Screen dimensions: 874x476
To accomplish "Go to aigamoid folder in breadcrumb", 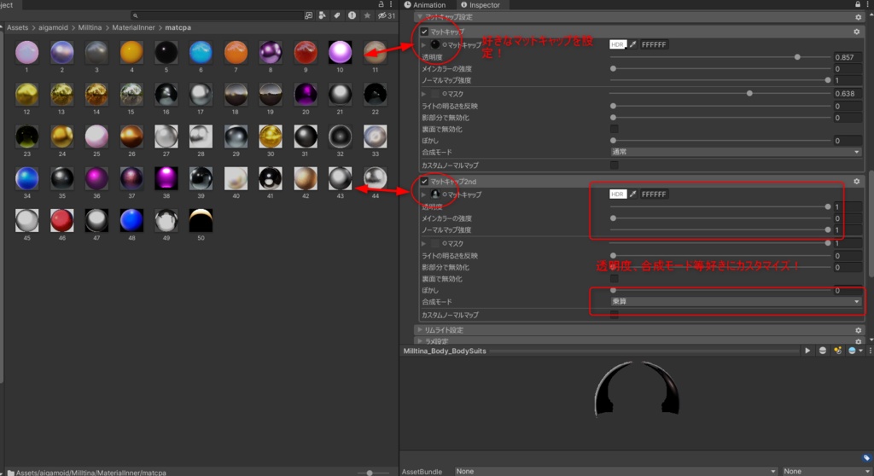I will 53,27.
